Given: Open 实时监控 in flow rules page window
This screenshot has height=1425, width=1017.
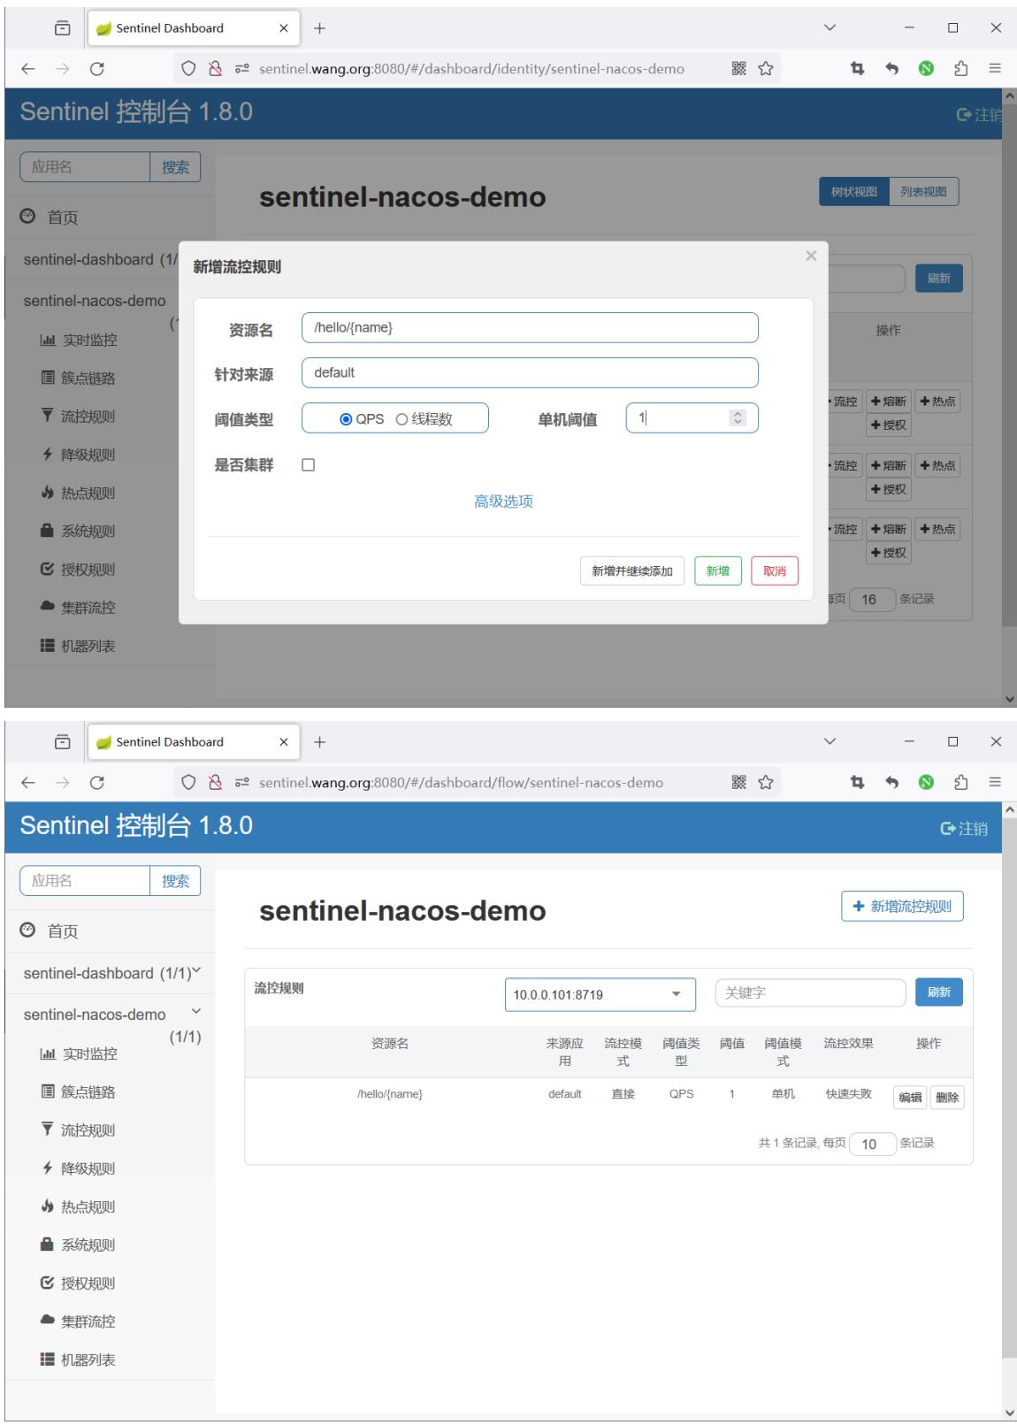Looking at the screenshot, I should (x=78, y=1053).
